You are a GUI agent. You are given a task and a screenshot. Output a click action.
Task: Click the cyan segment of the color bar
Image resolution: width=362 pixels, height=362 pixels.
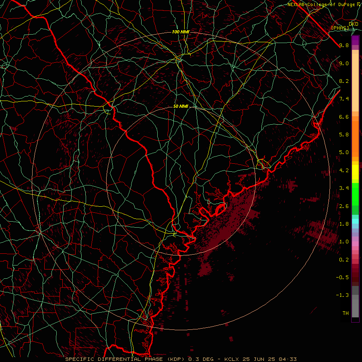[x=355, y=221]
